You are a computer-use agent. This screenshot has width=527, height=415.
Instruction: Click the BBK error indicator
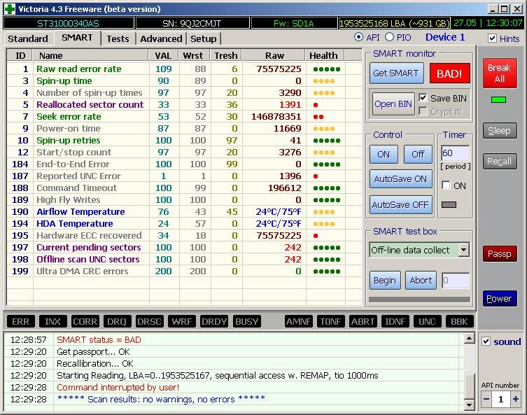(x=459, y=322)
